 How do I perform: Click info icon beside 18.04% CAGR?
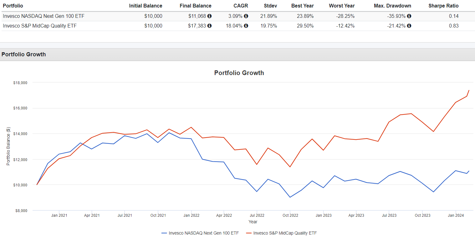246,26
